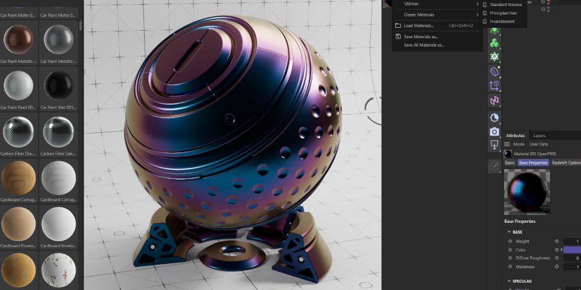The width and height of the screenshot is (581, 290).
Task: Click the purple cube transform arrow icon
Action: (x=494, y=86)
